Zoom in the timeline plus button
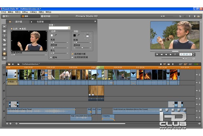The width and height of the screenshot is (203, 136). click(x=7, y=124)
